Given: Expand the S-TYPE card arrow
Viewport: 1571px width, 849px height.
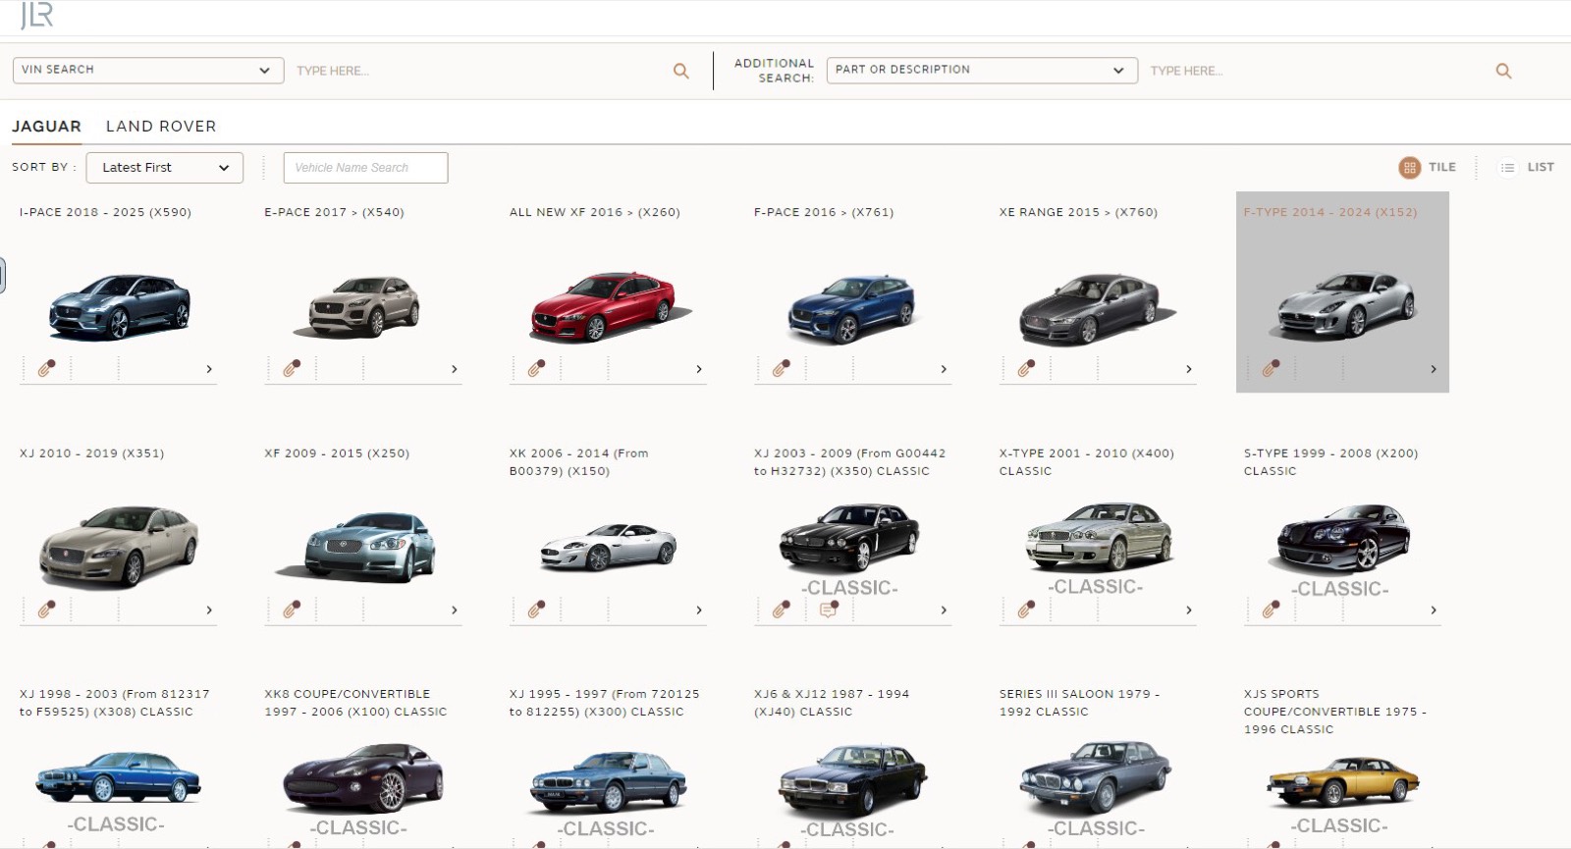Looking at the screenshot, I should (x=1434, y=610).
